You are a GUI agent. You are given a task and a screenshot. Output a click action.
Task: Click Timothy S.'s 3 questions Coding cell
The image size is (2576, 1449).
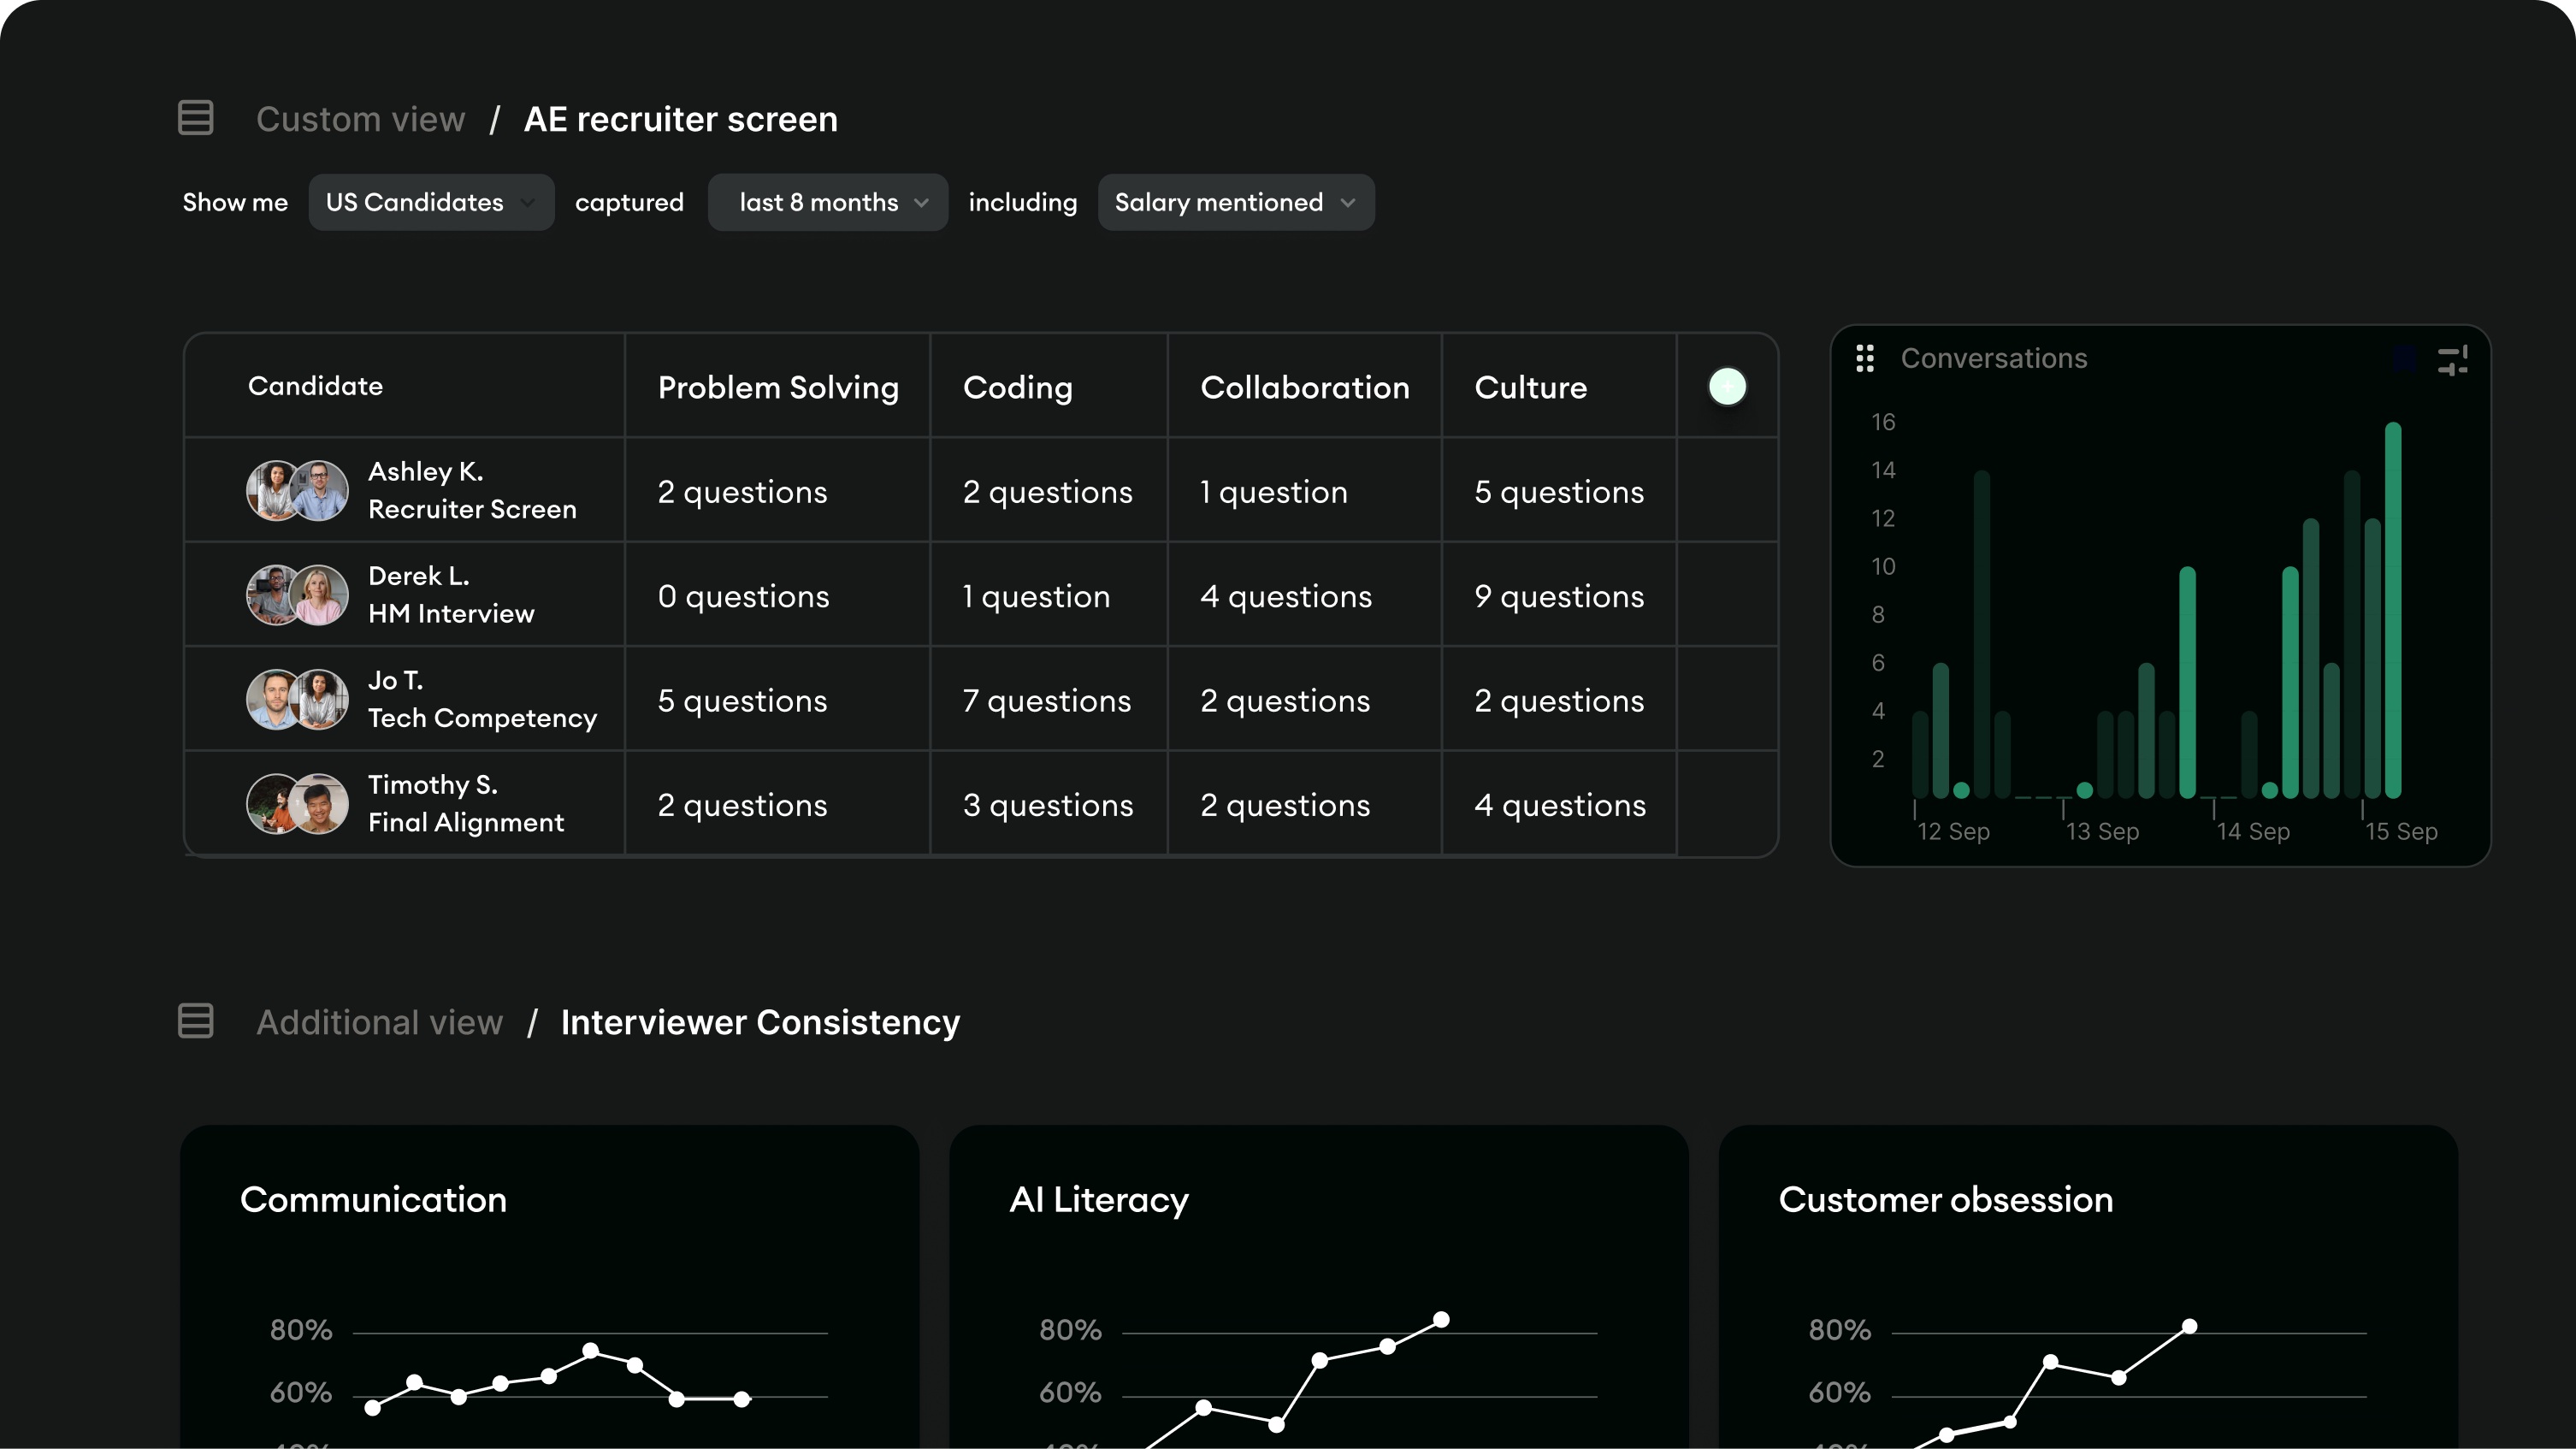tap(1048, 805)
